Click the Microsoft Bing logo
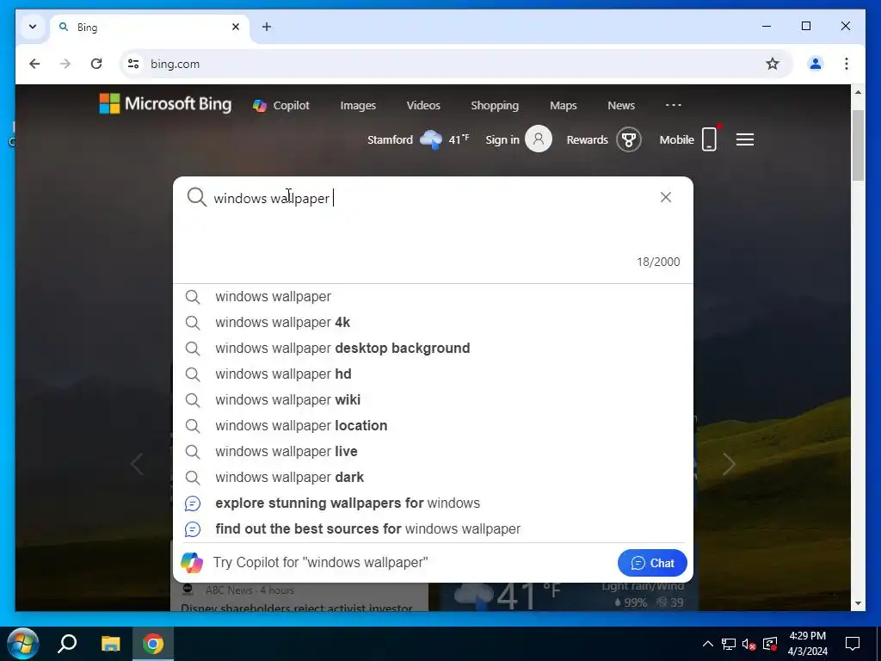Viewport: 881px width, 661px height. (x=165, y=104)
